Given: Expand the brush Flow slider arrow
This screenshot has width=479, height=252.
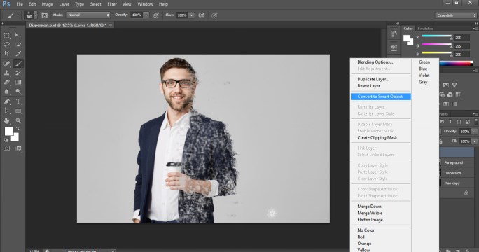Looking at the screenshot, I should coord(192,15).
